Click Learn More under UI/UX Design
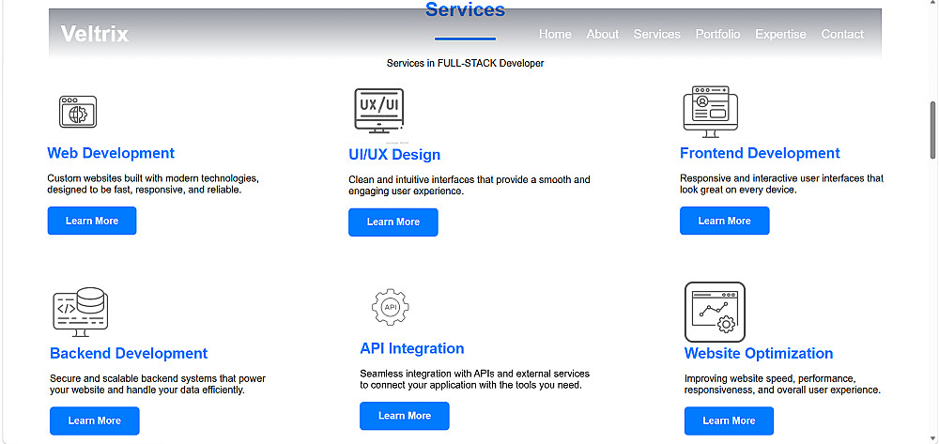Screen dimensions: 939x444 pos(393,222)
